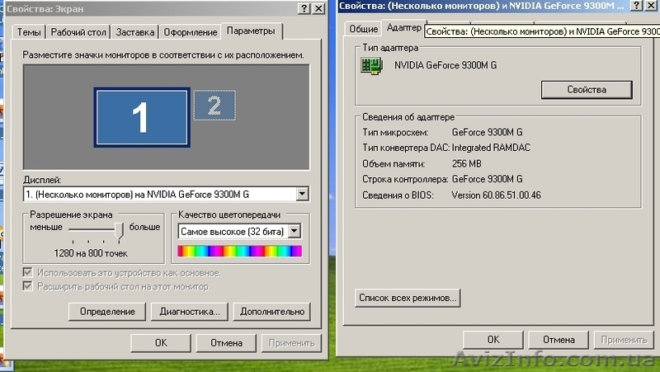
Task: Click 'Строка контроллера:' label
Action: pos(405,179)
